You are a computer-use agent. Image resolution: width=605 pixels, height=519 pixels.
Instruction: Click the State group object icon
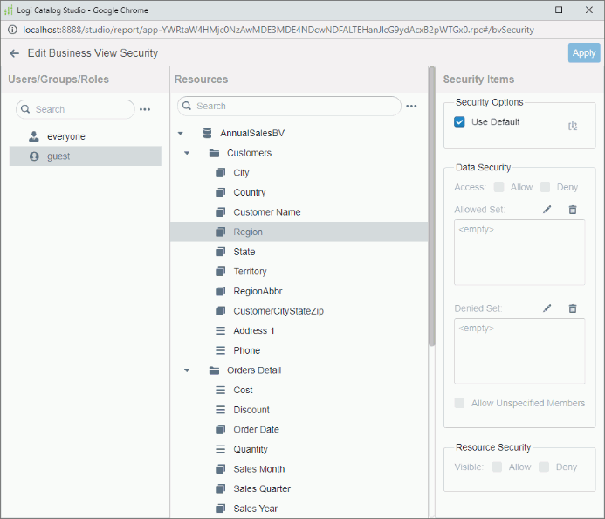(220, 252)
